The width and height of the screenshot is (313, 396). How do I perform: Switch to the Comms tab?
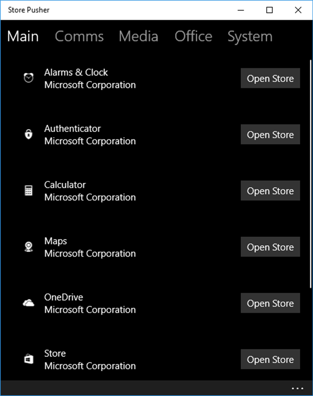tap(79, 37)
